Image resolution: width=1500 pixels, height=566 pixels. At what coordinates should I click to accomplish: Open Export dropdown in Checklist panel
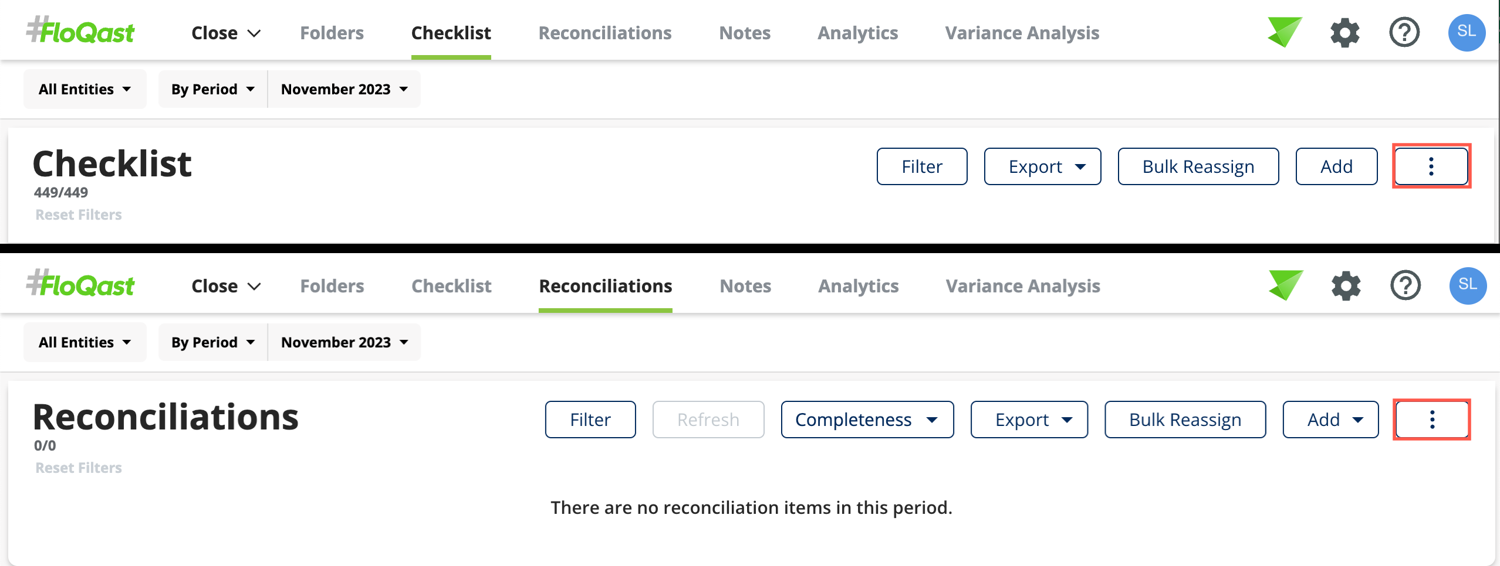tap(1042, 166)
